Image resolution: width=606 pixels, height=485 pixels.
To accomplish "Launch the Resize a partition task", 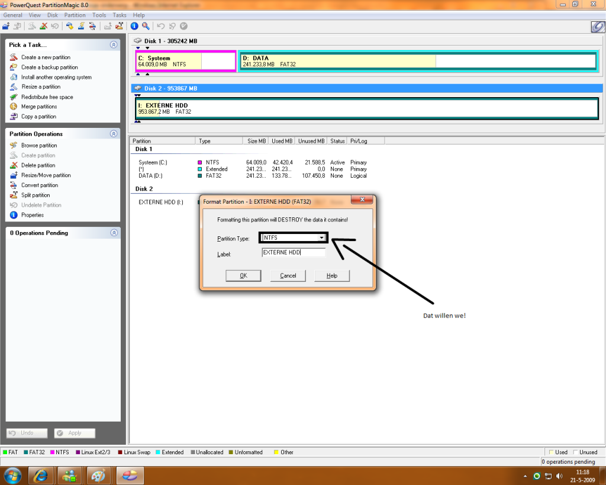I will pos(41,86).
